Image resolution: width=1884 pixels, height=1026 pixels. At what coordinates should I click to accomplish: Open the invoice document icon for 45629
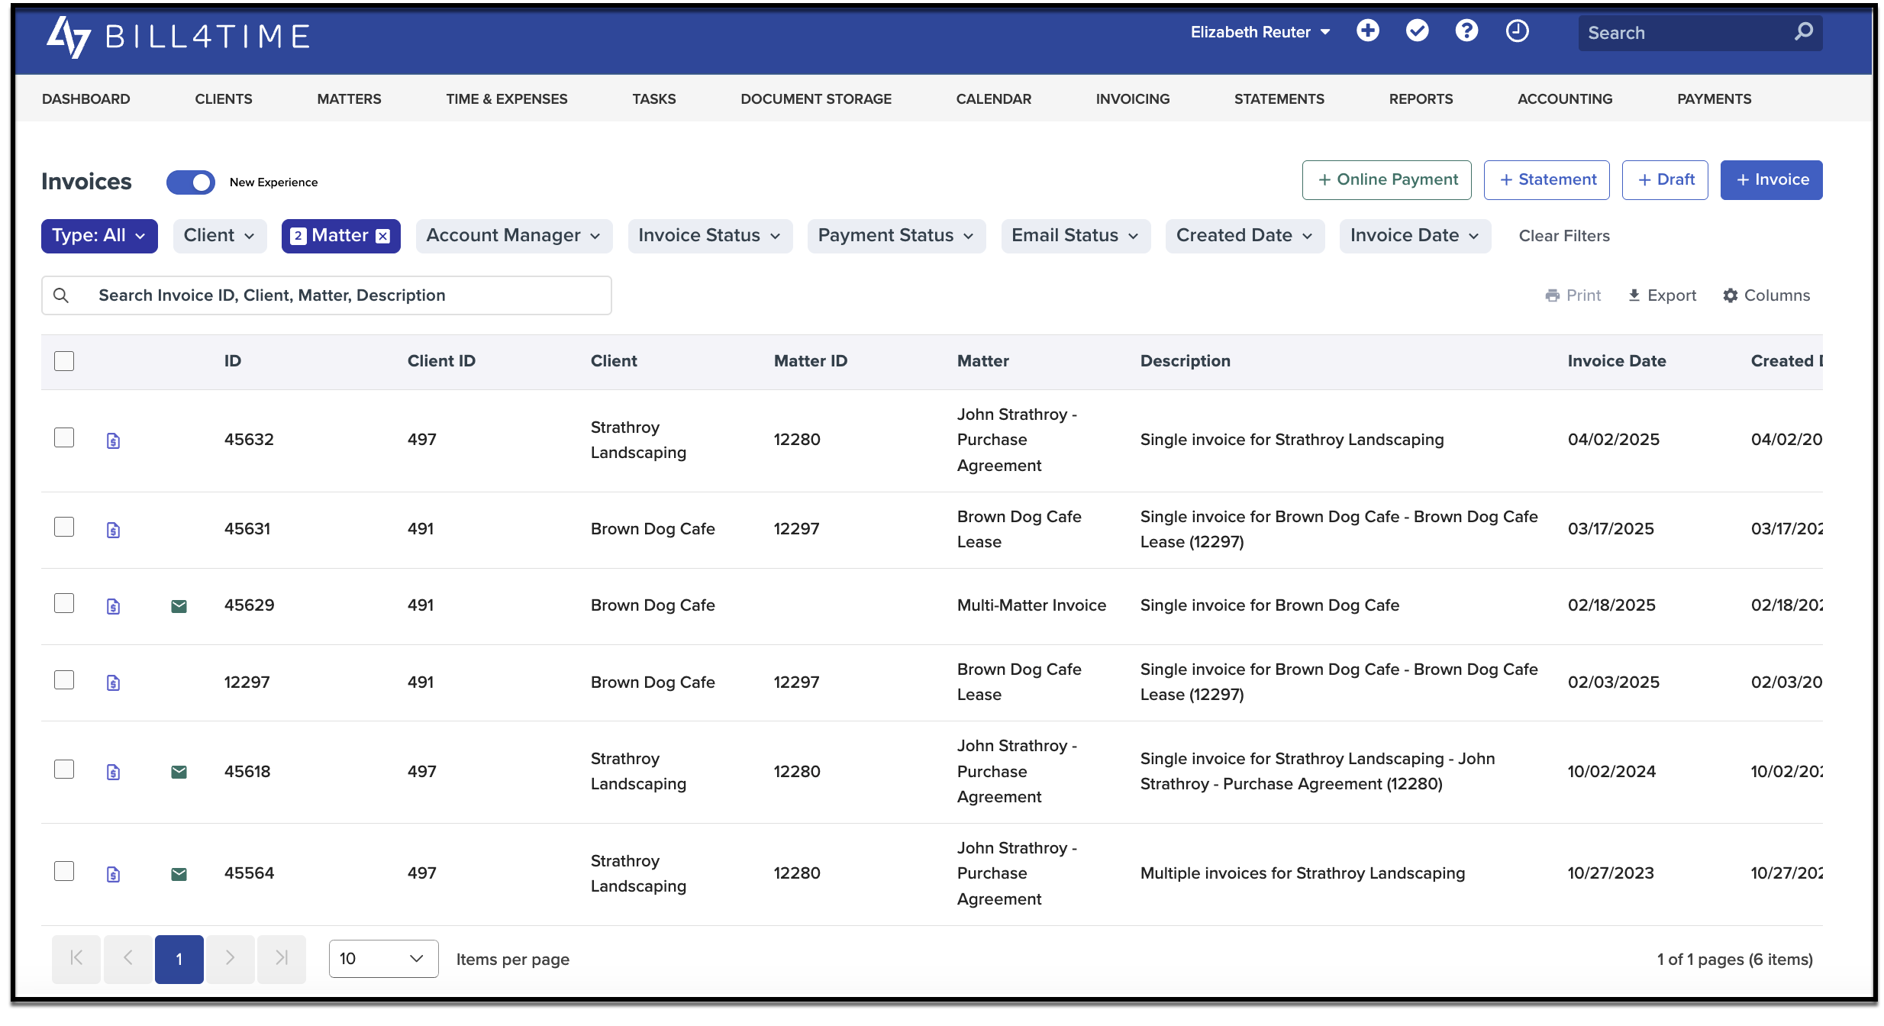(113, 606)
